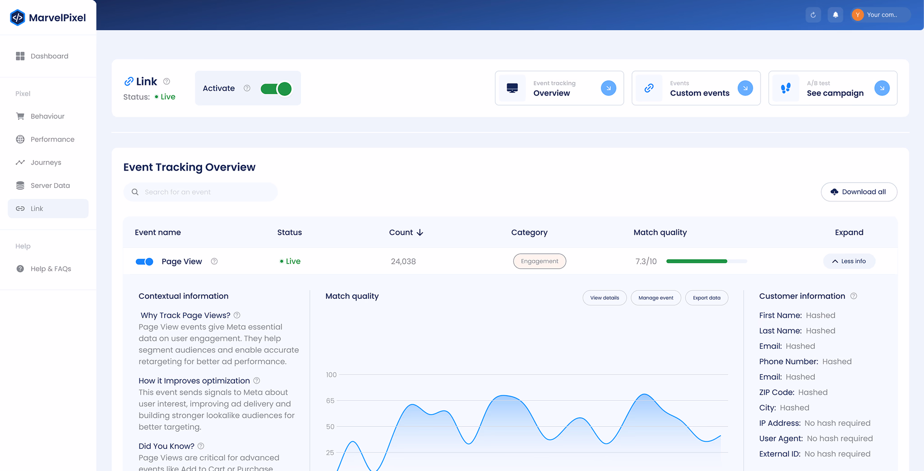Expand the Events Custom events card arrow

(745, 88)
